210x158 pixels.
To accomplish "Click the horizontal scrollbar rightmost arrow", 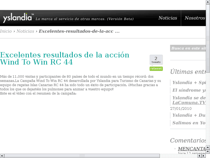I will (x=204, y=156).
